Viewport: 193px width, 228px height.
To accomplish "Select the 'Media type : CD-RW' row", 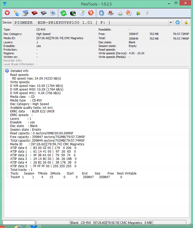I will pos(26,100).
